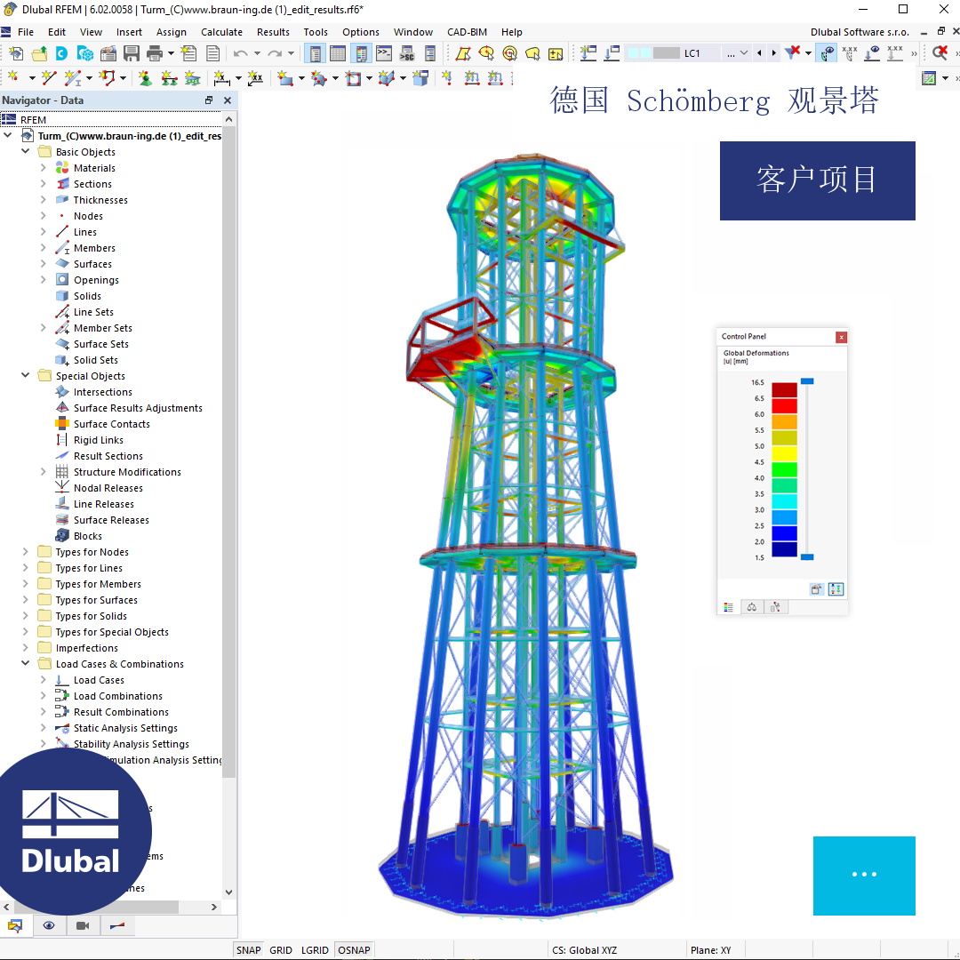Toggle OSNAP in the status bar
The height and width of the screenshot is (960, 960).
point(354,950)
